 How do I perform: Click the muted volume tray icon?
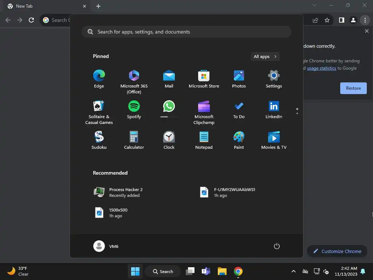pos(326,271)
